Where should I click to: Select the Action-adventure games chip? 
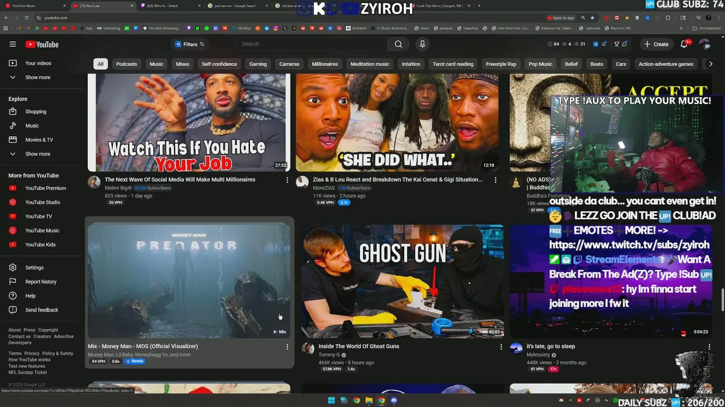[x=666, y=64]
